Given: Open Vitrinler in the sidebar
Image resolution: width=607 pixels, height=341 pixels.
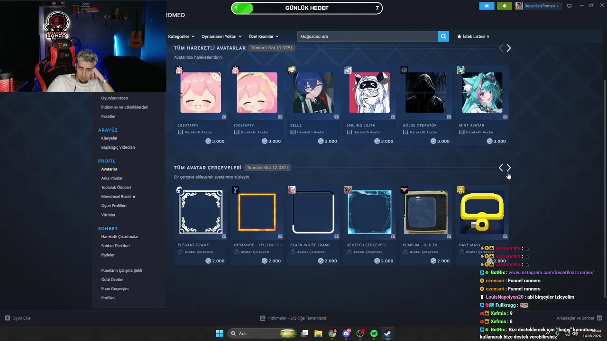Looking at the screenshot, I should click(108, 215).
